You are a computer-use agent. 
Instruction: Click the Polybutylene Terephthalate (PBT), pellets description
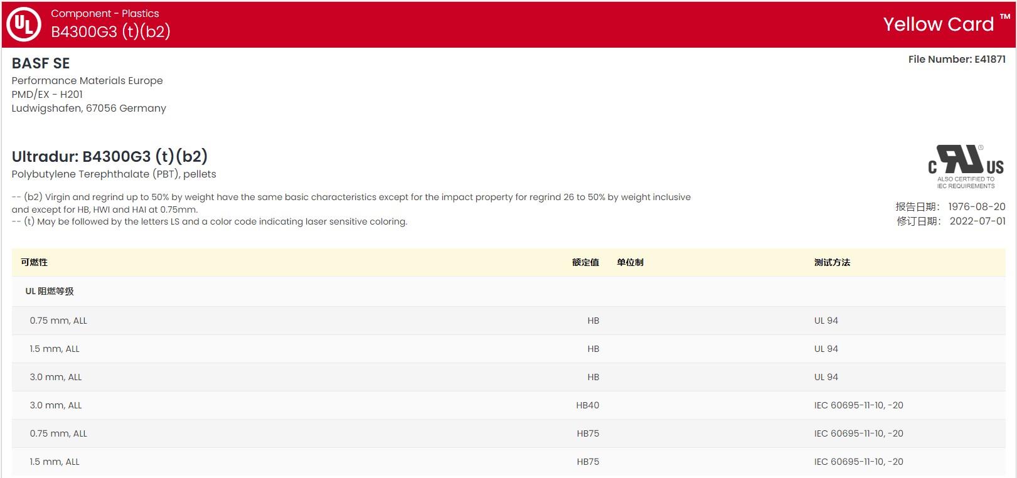coord(114,174)
